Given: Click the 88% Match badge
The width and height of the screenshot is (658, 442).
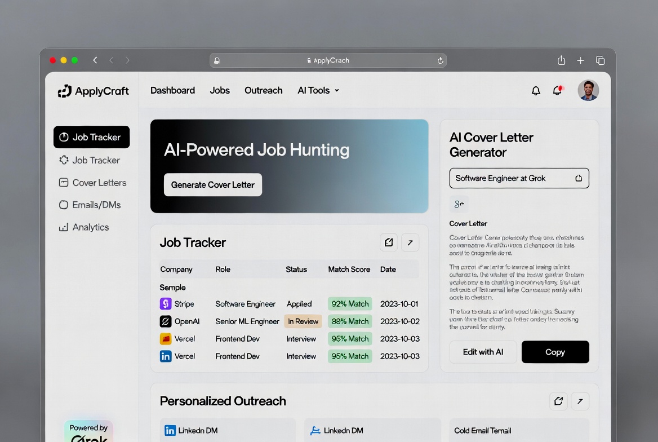Looking at the screenshot, I should click(x=350, y=321).
